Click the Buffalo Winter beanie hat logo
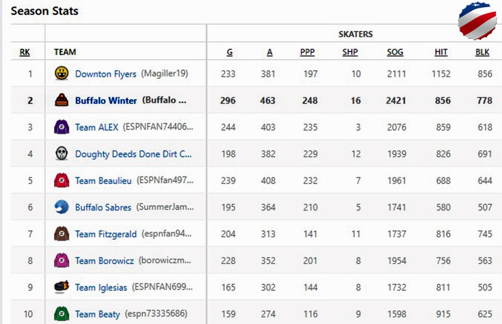502x324 pixels. point(61,100)
